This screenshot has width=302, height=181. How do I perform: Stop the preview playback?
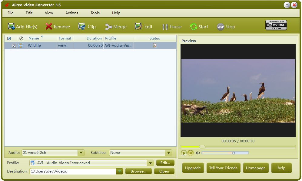pyautogui.click(x=191, y=153)
